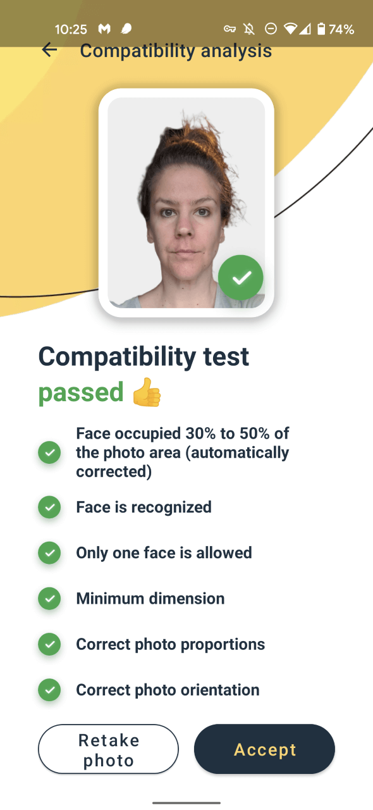This screenshot has height=810, width=373.
Task: Tap the check beside Face occupied 30% to 50%
Action: coord(49,452)
